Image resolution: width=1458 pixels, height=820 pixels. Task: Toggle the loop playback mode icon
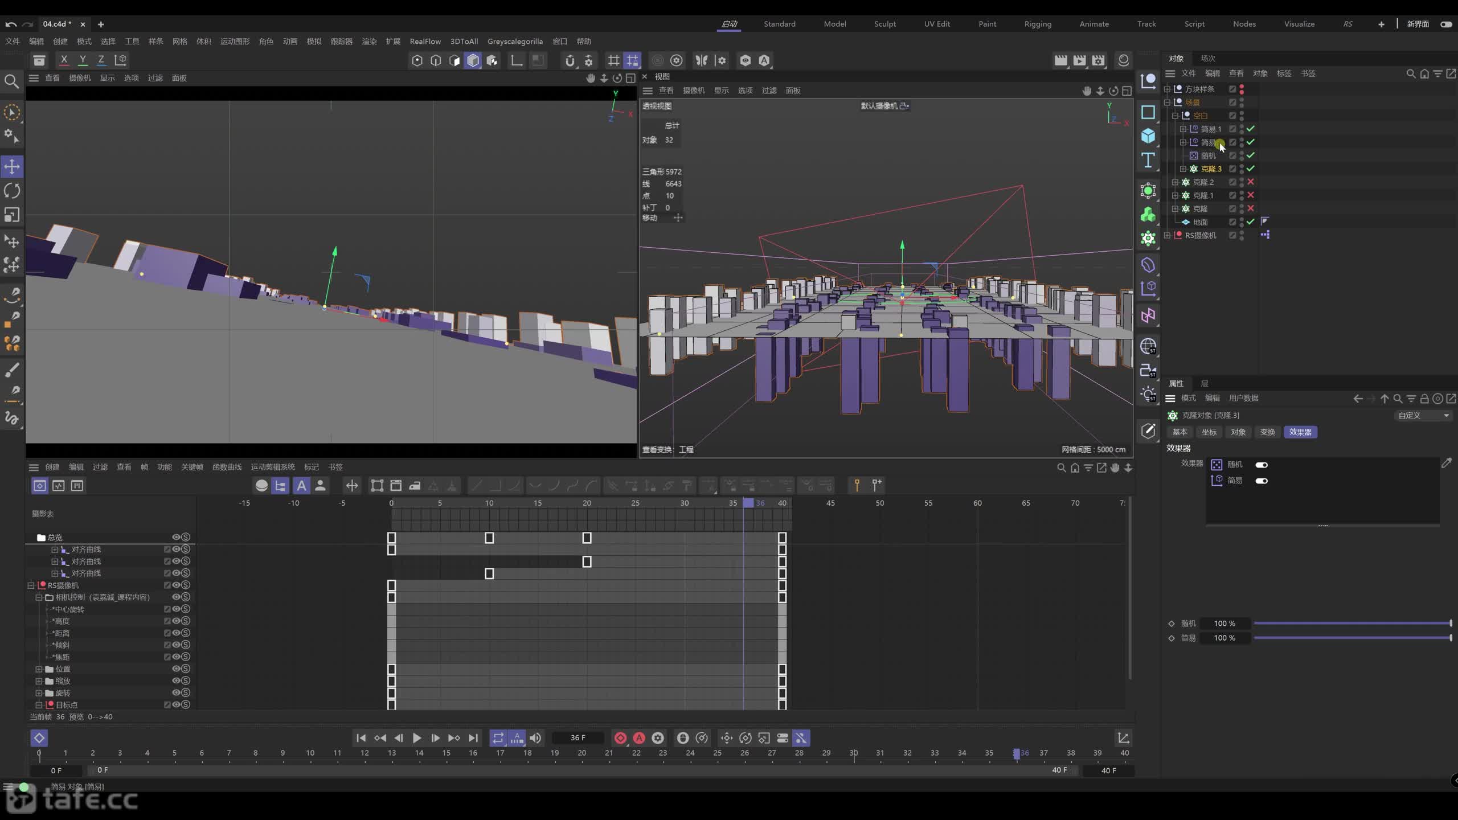pyautogui.click(x=498, y=738)
